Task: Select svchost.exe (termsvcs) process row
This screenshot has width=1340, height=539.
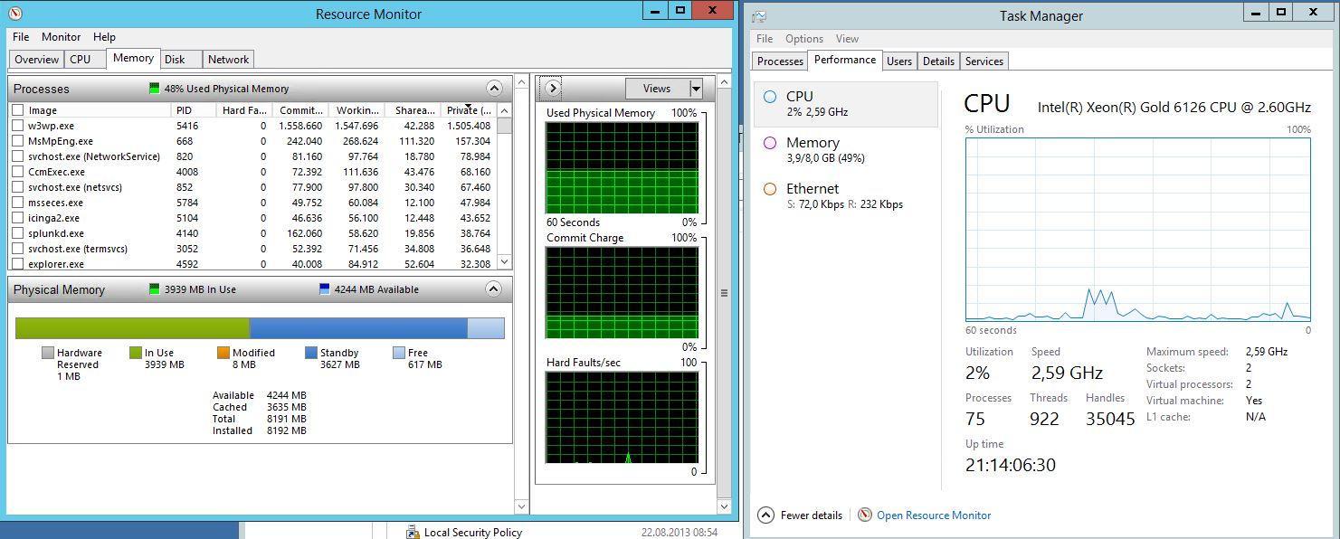Action: pos(252,249)
